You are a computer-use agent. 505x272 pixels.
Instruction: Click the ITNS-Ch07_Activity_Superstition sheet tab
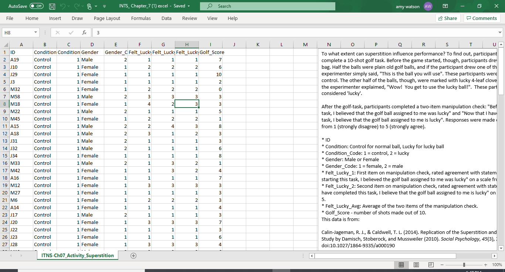point(78,255)
